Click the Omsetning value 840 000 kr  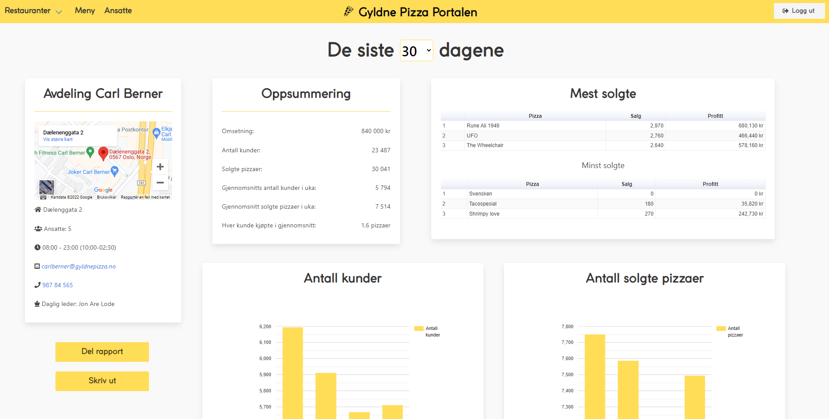[x=376, y=131]
